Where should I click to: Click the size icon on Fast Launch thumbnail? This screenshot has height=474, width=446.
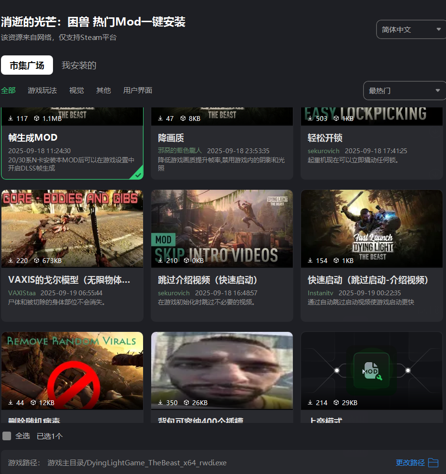pos(336,260)
